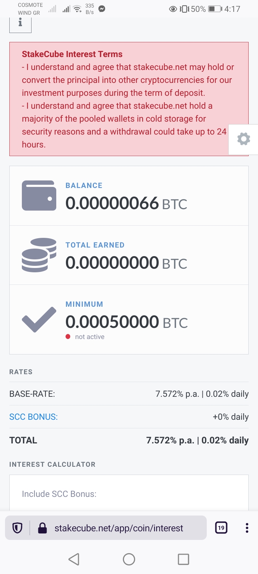Viewport: 258px width, 574px height.
Task: Open Android recent apps square
Action: 183,559
